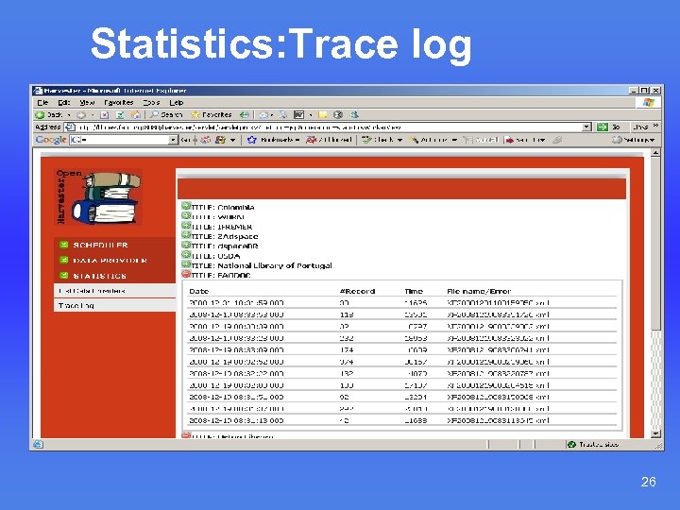Select List Data Providers in the sidebar
The width and height of the screenshot is (680, 510).
click(115, 291)
